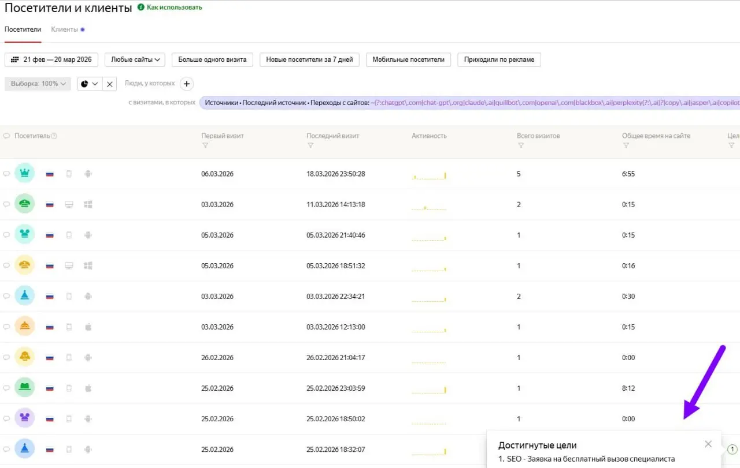Click Android icon in the 18.03.2026 23:50:28 row
The width and height of the screenshot is (740, 468).
coord(88,173)
